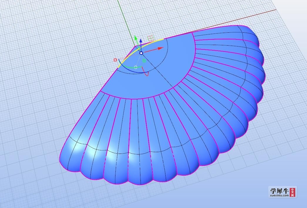Click the white gumball menu circle
The image size is (307, 208).
point(136,67)
